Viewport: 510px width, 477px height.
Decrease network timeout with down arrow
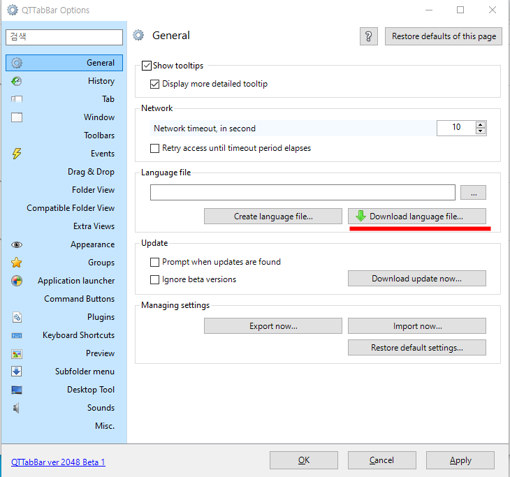click(x=480, y=131)
